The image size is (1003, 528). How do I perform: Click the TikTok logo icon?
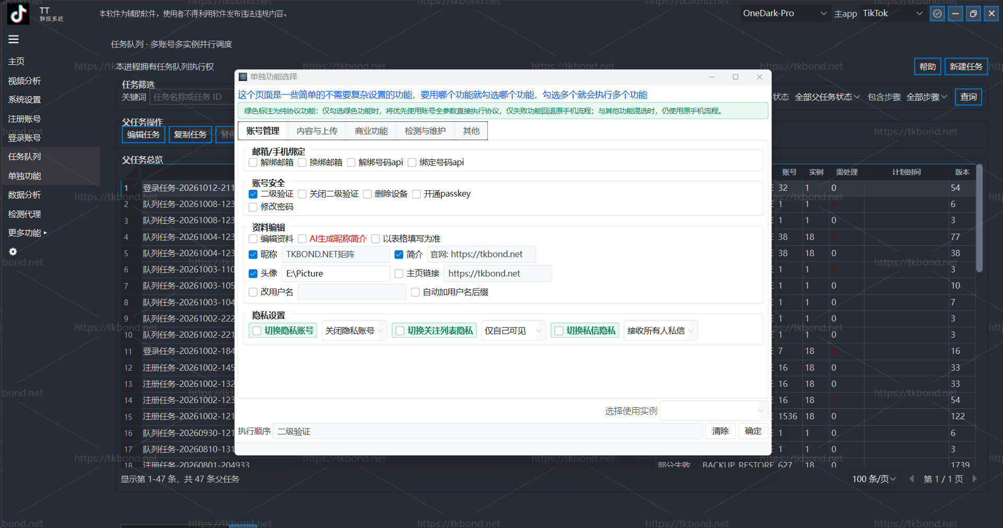[x=18, y=14]
